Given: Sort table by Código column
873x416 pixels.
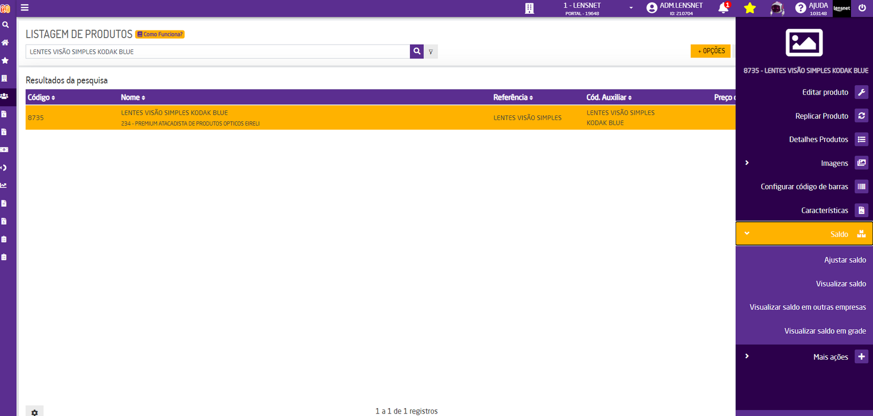Looking at the screenshot, I should pyautogui.click(x=41, y=98).
